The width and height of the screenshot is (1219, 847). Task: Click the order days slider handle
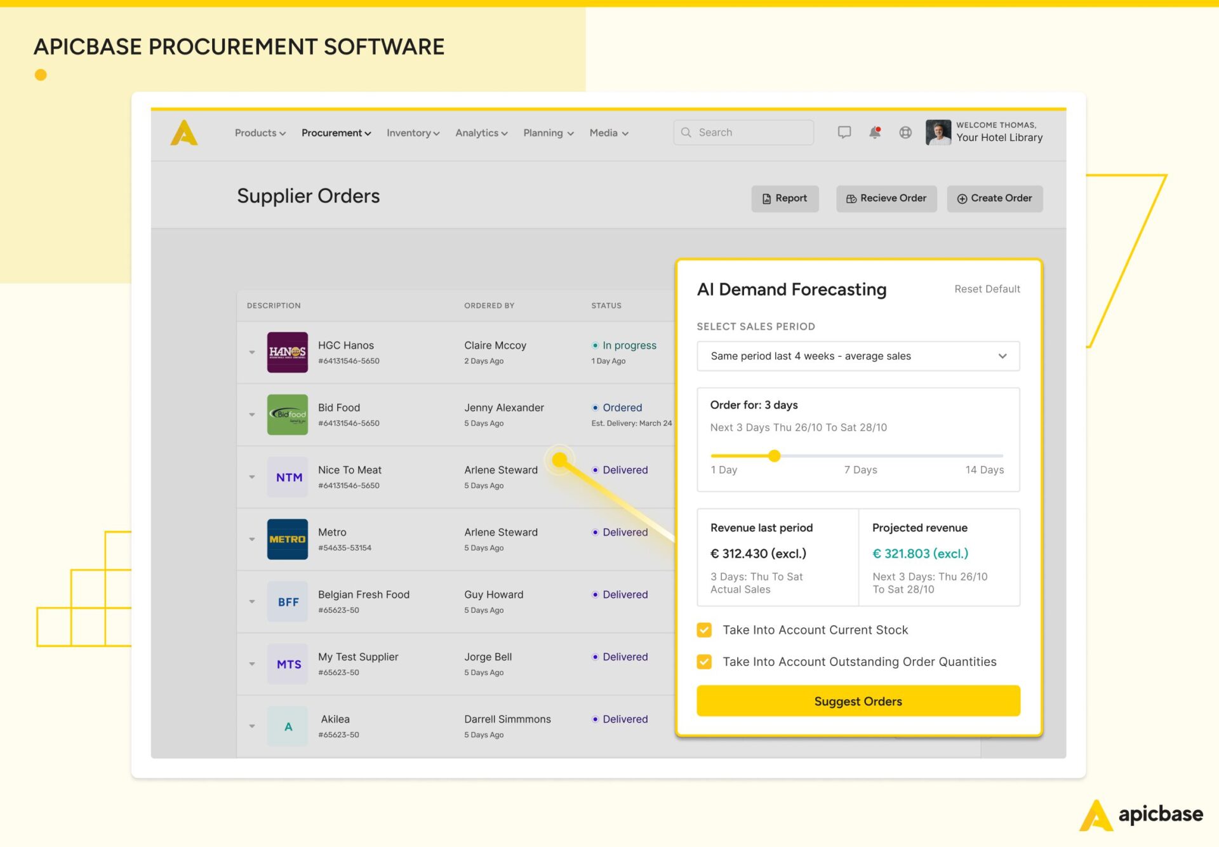(x=774, y=456)
